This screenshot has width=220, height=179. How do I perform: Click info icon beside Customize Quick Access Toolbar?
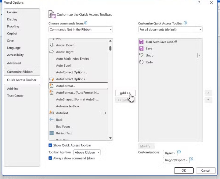(x=185, y=23)
